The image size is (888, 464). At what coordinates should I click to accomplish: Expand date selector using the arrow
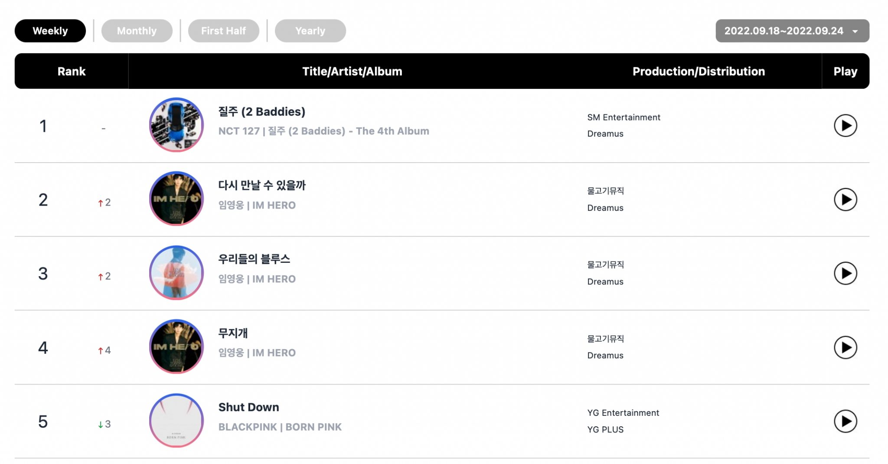click(x=855, y=31)
